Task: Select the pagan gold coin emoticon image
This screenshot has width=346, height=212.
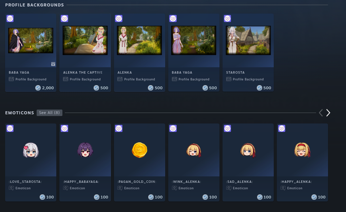Action: click(139, 150)
